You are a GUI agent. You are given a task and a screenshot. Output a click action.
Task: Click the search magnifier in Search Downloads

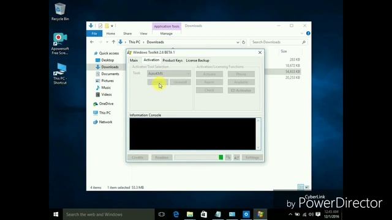pos(304,42)
